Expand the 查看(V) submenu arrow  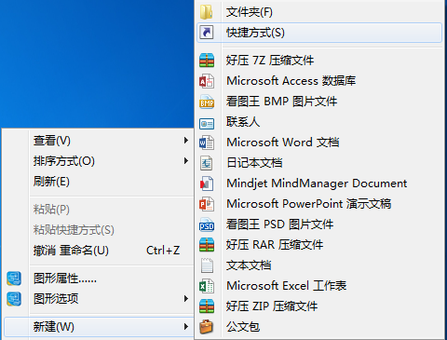click(x=186, y=141)
